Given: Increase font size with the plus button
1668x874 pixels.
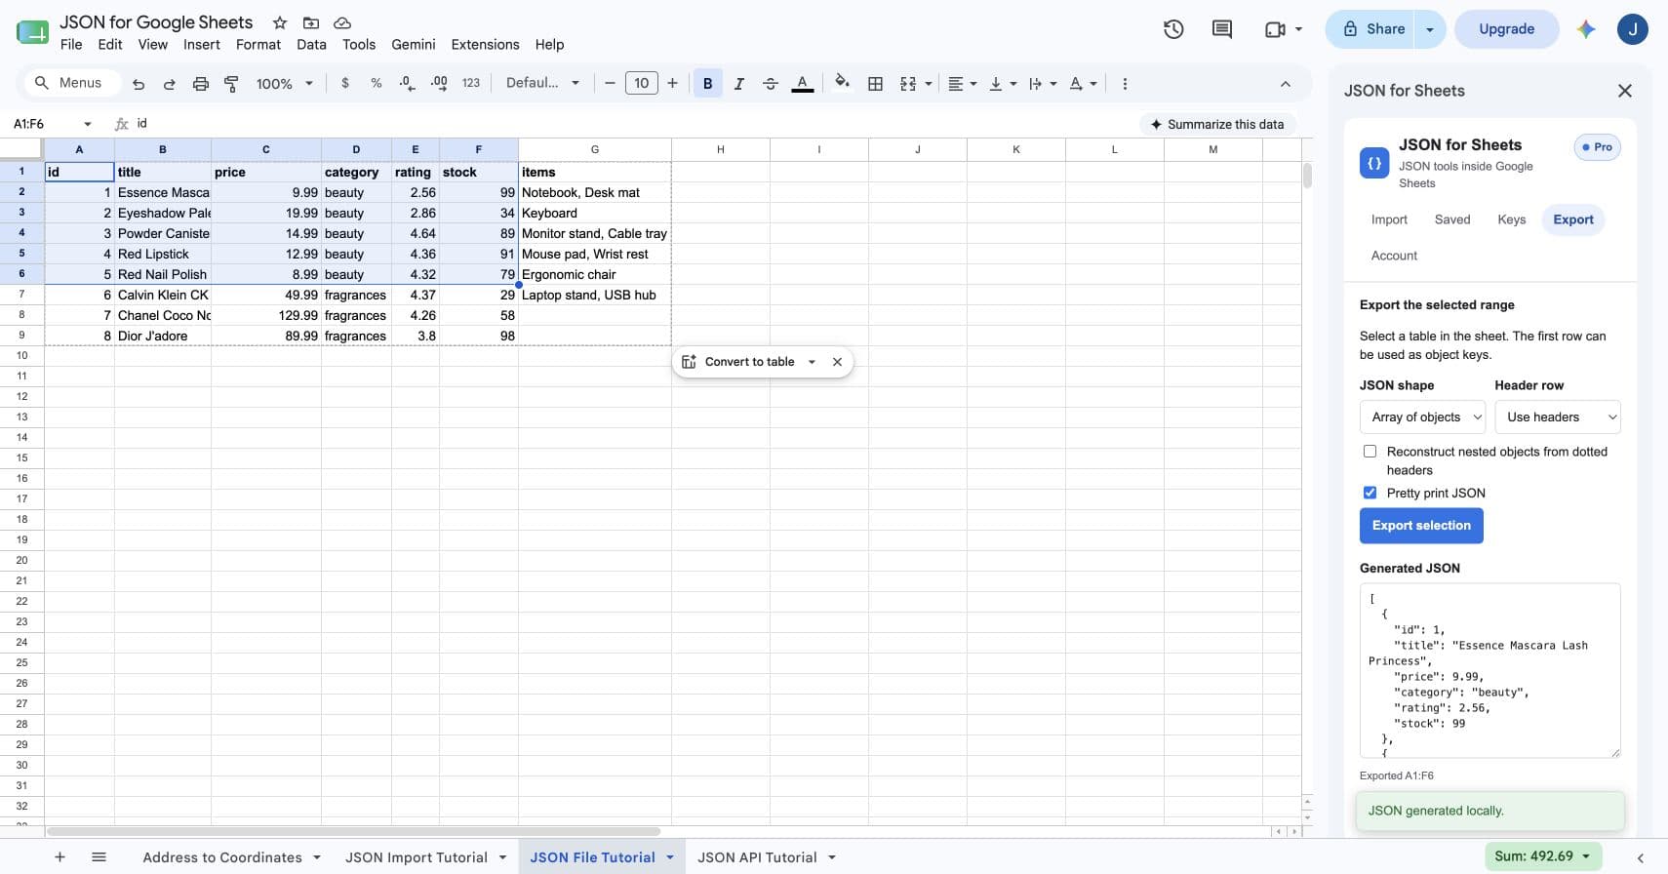Looking at the screenshot, I should pos(672,83).
